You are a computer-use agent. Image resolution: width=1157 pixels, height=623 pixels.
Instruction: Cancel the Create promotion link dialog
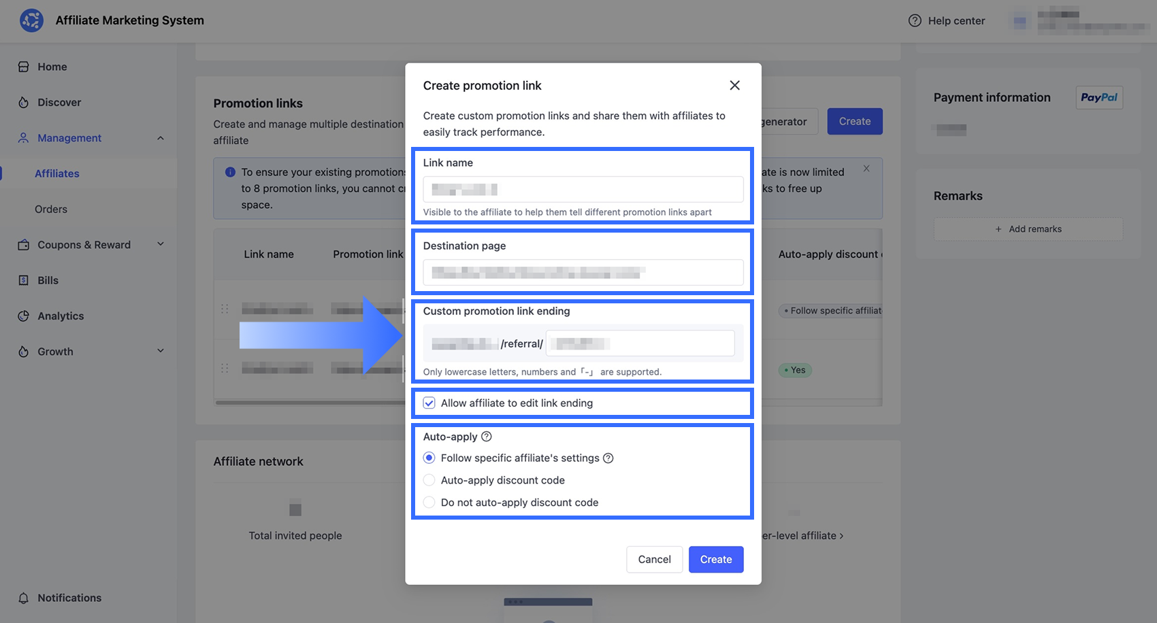point(654,559)
